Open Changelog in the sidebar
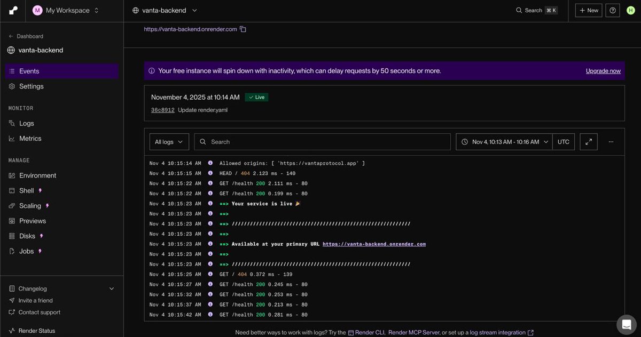Screen dimensions: 641x337 pyautogui.click(x=33, y=288)
